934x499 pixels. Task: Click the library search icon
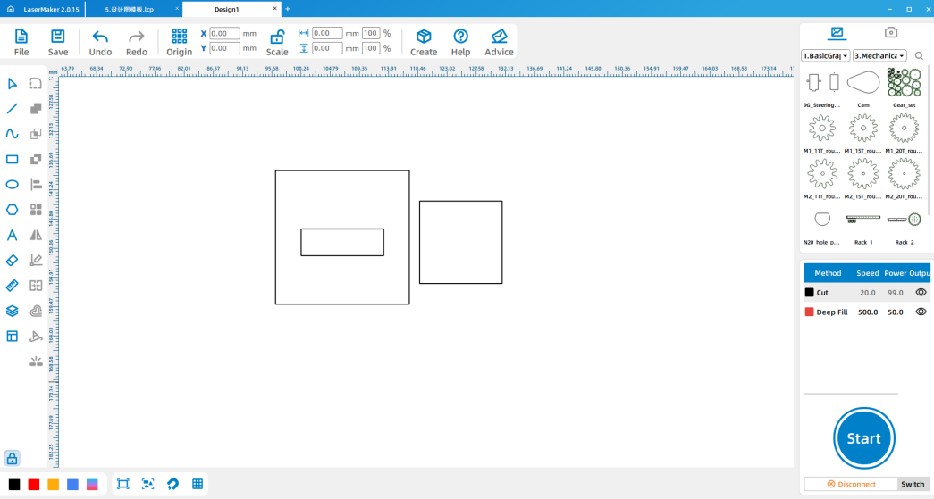coord(919,56)
